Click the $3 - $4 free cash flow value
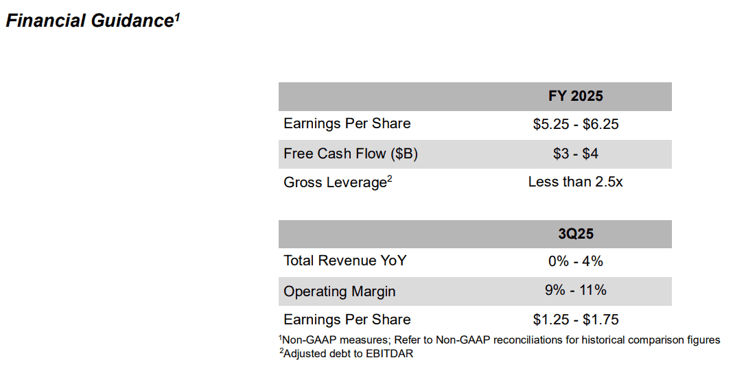Viewport: 733px width, 371px height. coord(575,154)
